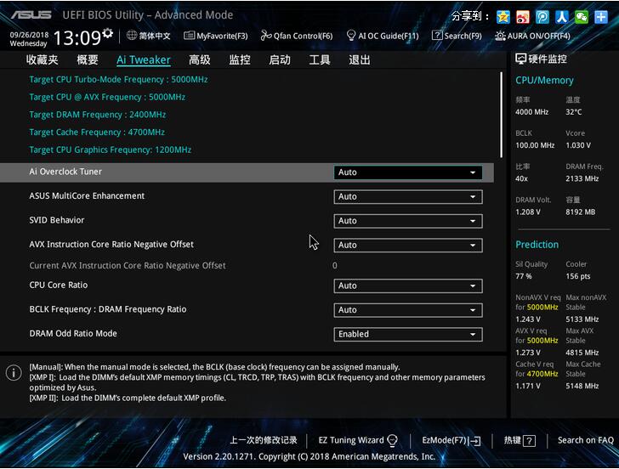Click Target Cache Frequency : 4700MHz text
The width and height of the screenshot is (619, 469).
tap(97, 133)
